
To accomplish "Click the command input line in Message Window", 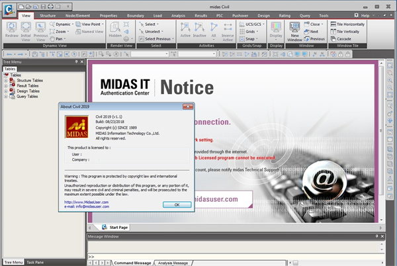I will pyautogui.click(x=236, y=257).
